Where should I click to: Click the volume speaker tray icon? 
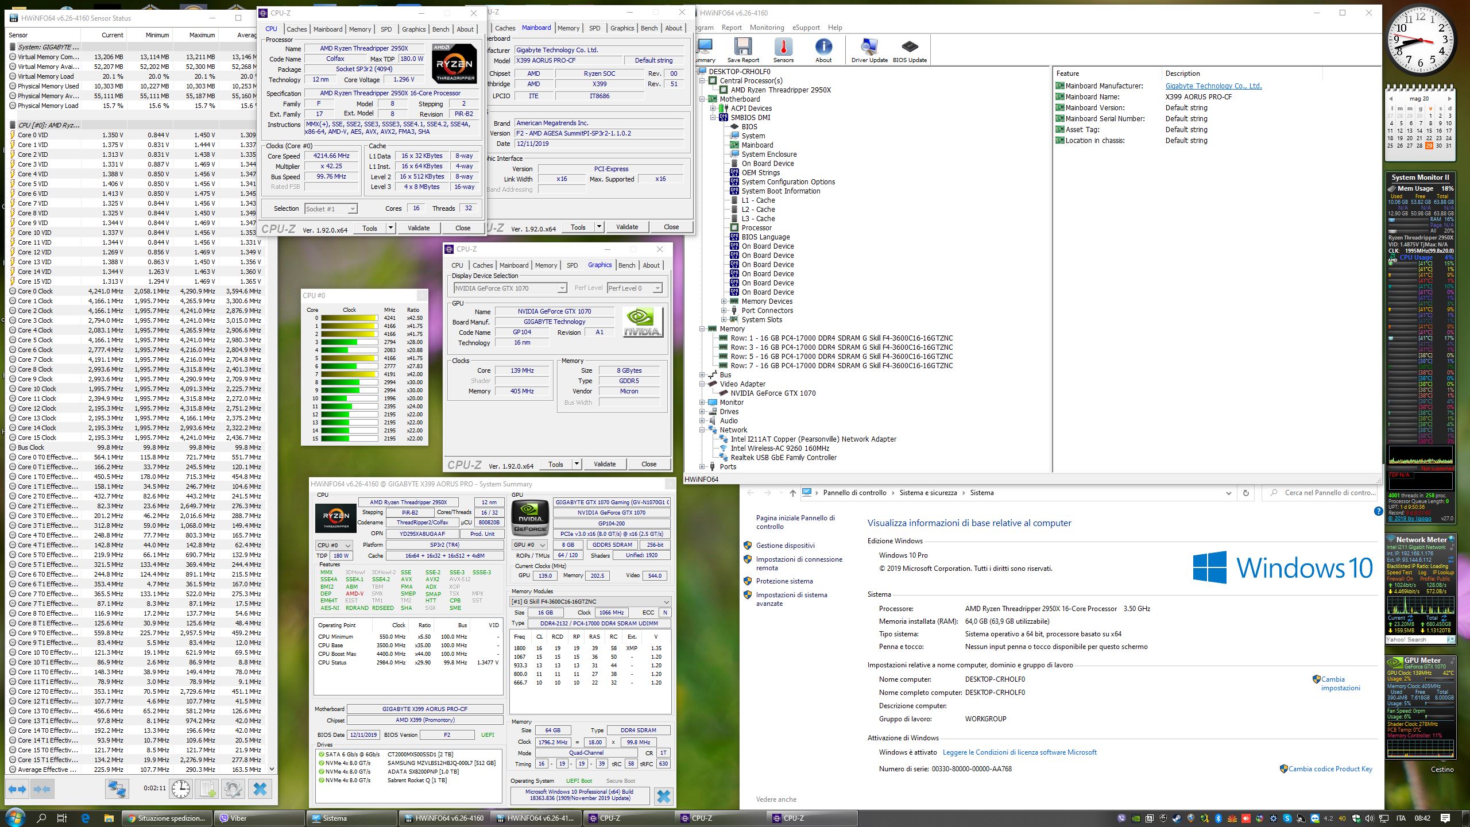(x=1370, y=818)
